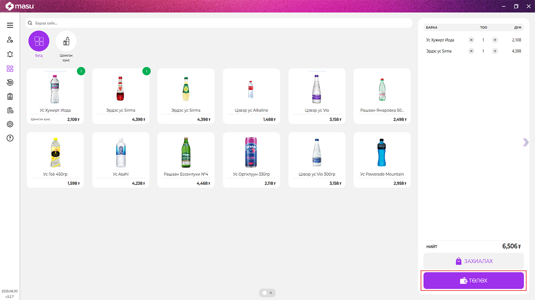Switch product page using bottom pagination dots
This screenshot has height=300, width=535.
pyautogui.click(x=271, y=293)
